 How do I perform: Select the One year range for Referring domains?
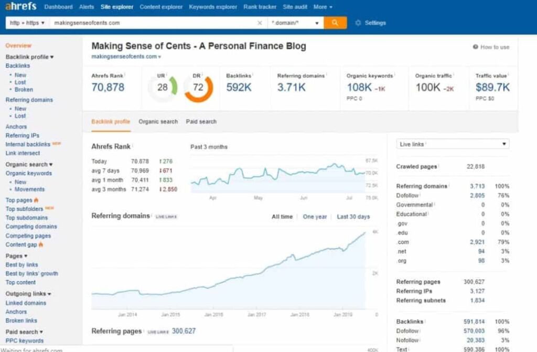(x=315, y=217)
